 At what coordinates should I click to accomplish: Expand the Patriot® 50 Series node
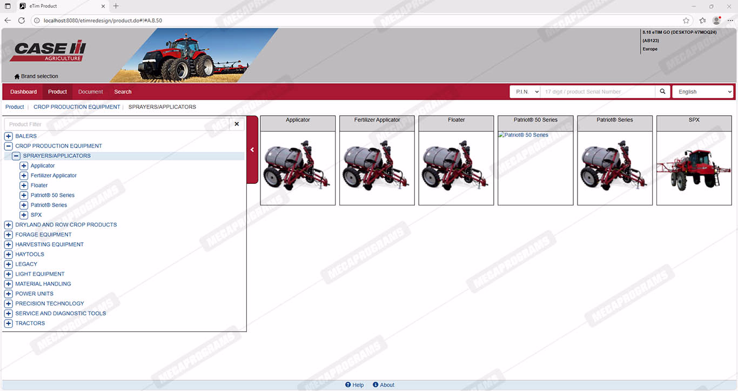pos(24,195)
